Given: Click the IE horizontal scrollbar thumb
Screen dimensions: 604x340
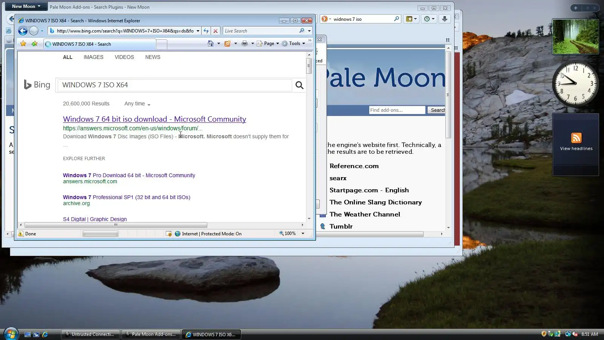Looking at the screenshot, I should click(x=116, y=225).
